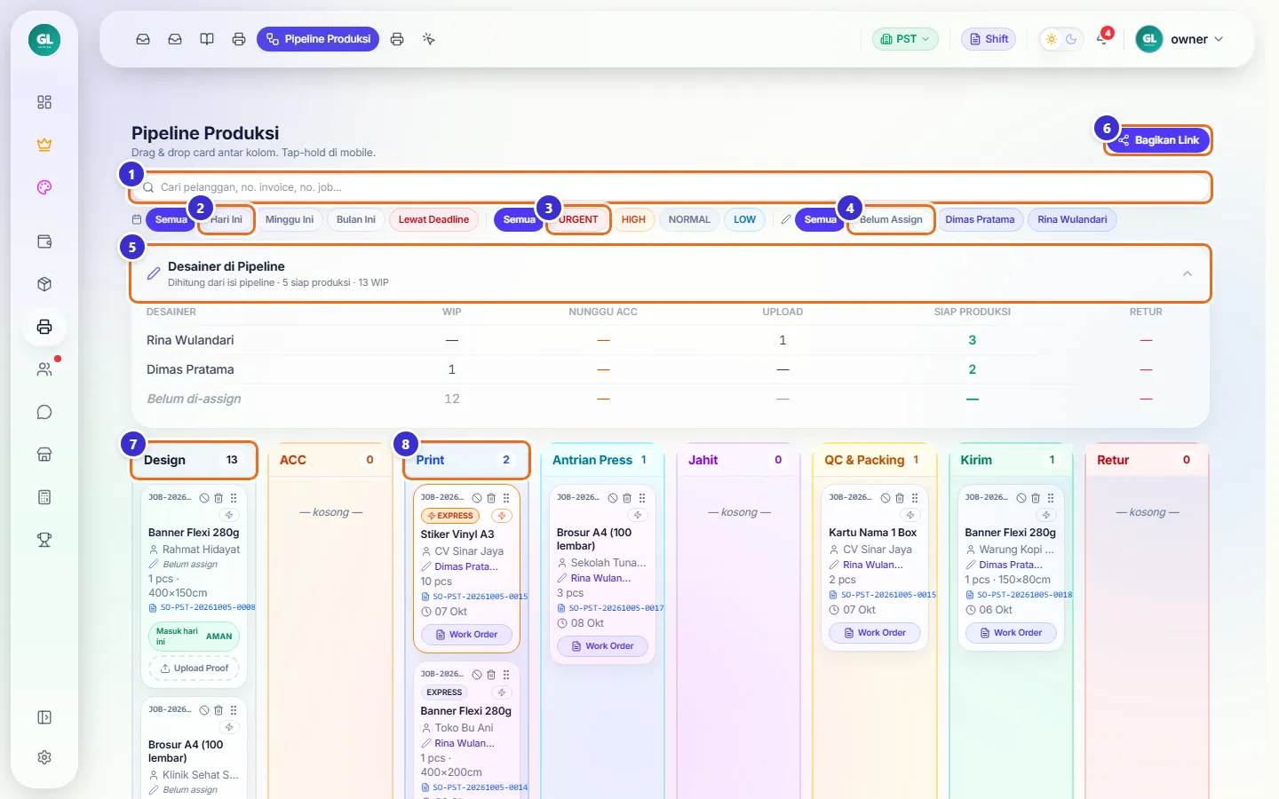Delete the Stiker Vinyl A3 job card
The width and height of the screenshot is (1279, 799).
[x=491, y=498]
